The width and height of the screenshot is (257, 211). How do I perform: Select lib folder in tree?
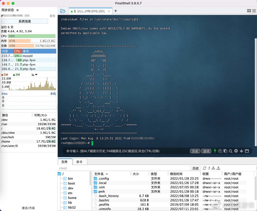[68, 202]
